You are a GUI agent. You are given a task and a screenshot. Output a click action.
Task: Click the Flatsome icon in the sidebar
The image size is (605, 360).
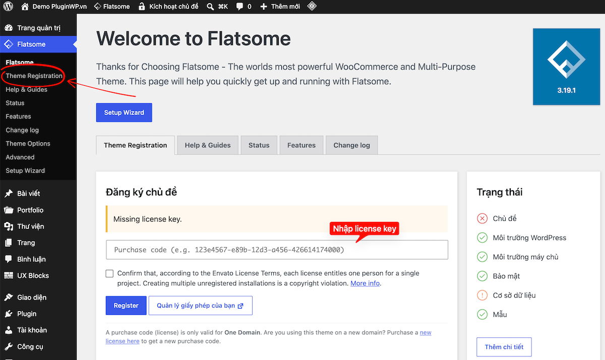[9, 44]
